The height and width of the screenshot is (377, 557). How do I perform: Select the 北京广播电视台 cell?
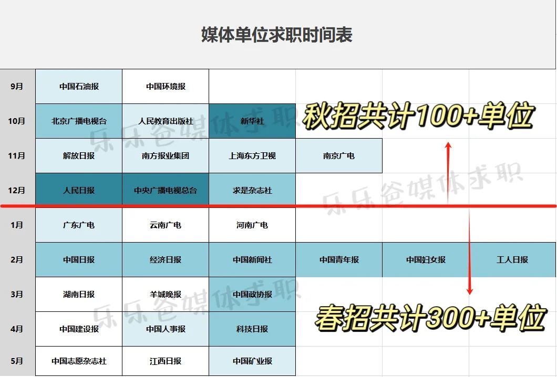point(78,121)
